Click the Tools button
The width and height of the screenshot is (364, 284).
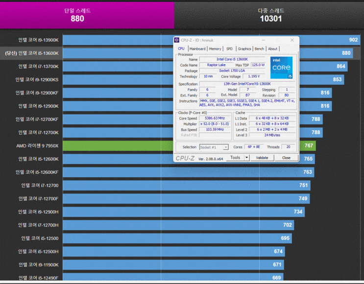click(x=235, y=158)
